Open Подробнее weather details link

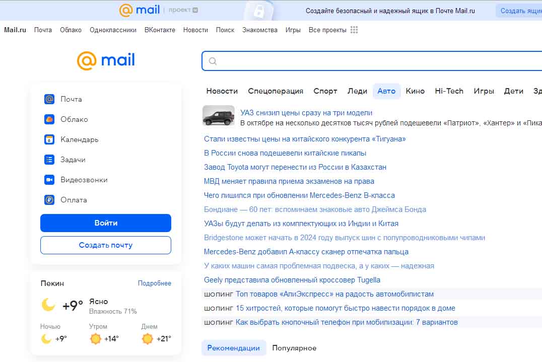155,283
